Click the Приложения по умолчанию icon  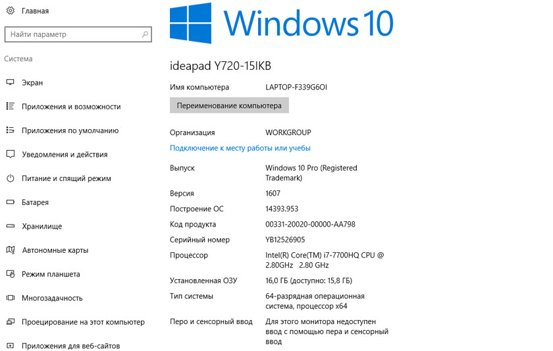click(x=11, y=130)
